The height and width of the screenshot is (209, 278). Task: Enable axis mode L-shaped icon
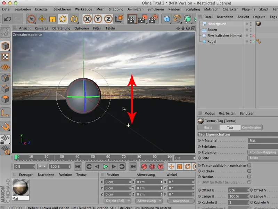pos(5,113)
